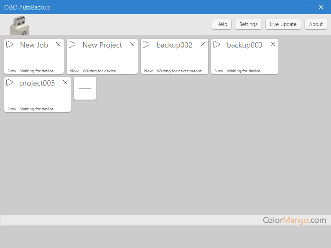Run the backup003 job now
The width and height of the screenshot is (331, 248).
(x=216, y=45)
